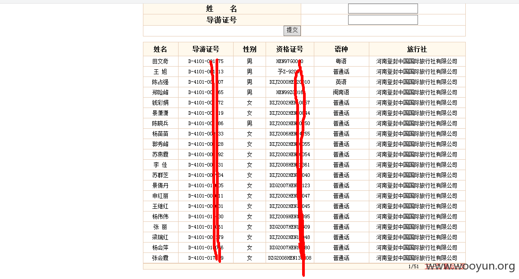
Task: Click gender 女 in 钱彩娟's row
Action: tap(249, 103)
